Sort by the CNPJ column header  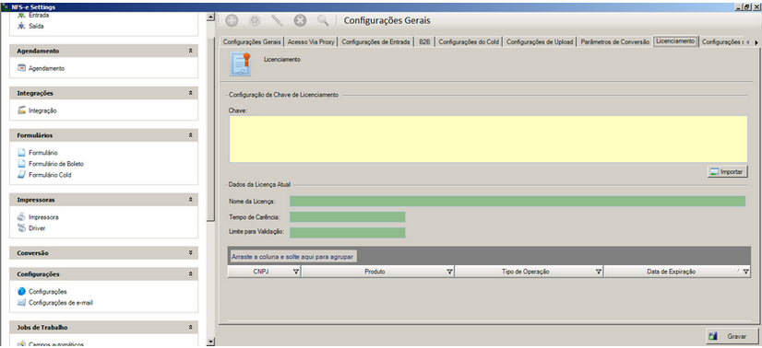click(260, 272)
